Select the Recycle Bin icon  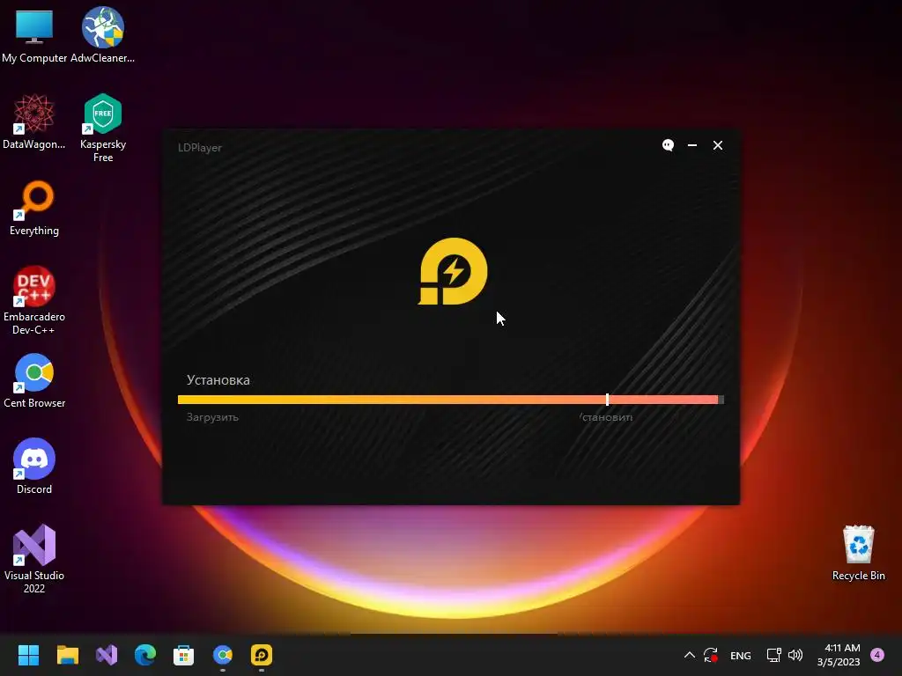click(858, 553)
